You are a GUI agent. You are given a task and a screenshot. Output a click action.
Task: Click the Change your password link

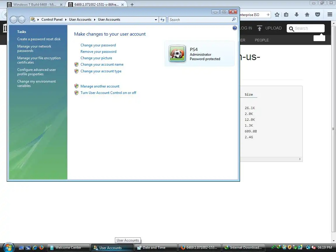click(98, 45)
